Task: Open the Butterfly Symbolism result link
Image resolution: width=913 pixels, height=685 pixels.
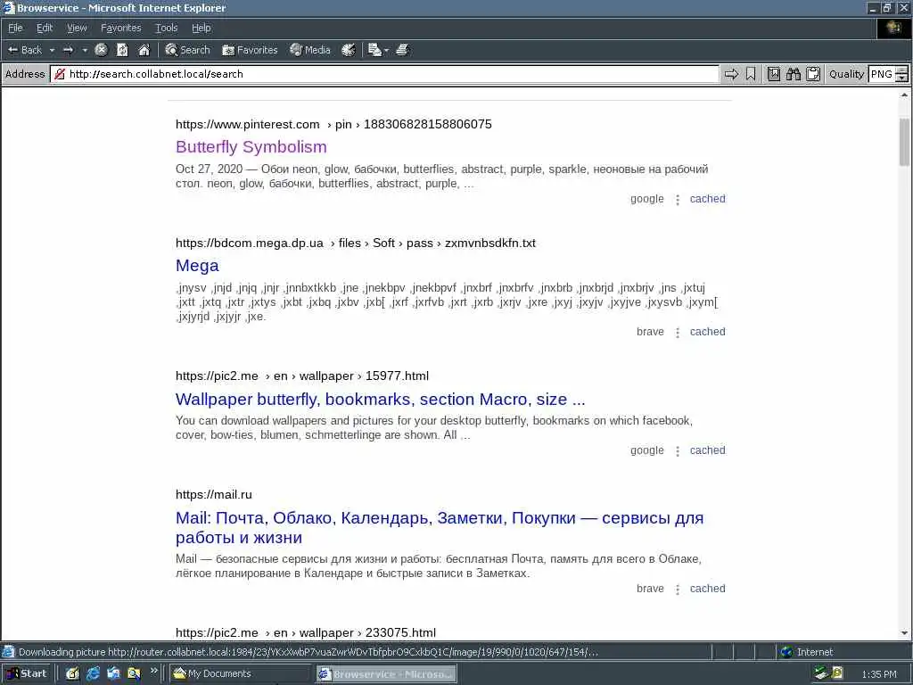Action: click(251, 147)
